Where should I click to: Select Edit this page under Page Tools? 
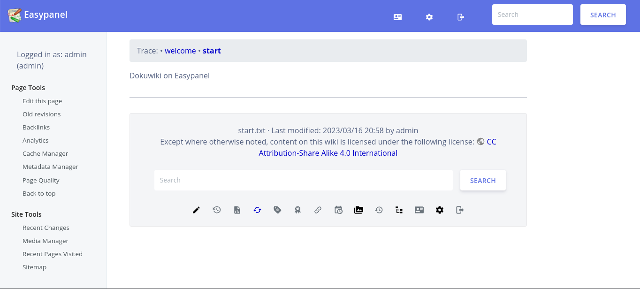[x=42, y=101]
